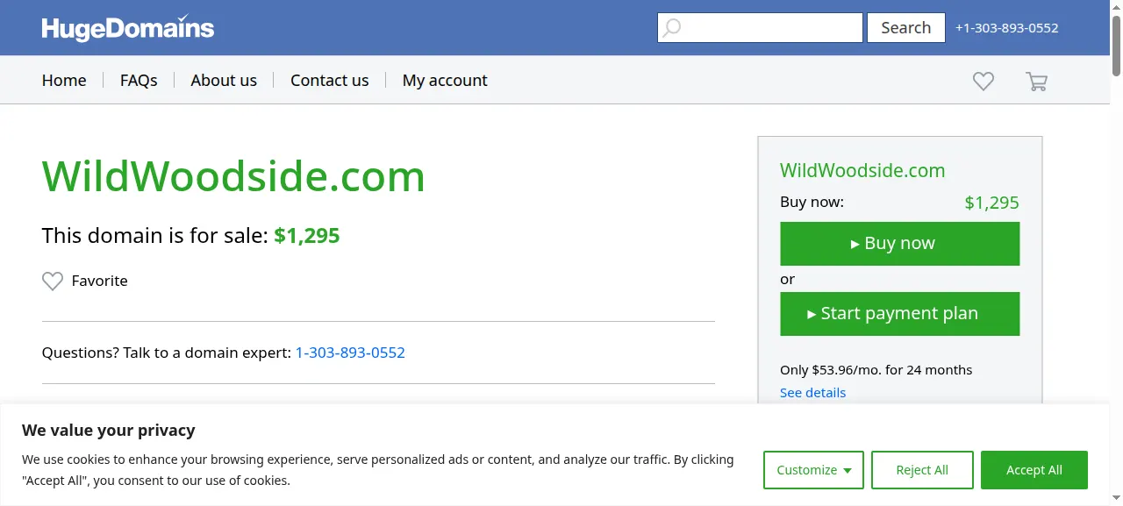The height and width of the screenshot is (506, 1123).
Task: Open the See details link
Action: click(812, 393)
